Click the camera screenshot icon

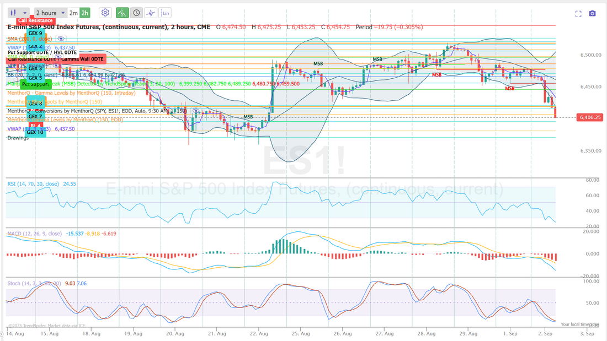click(592, 14)
